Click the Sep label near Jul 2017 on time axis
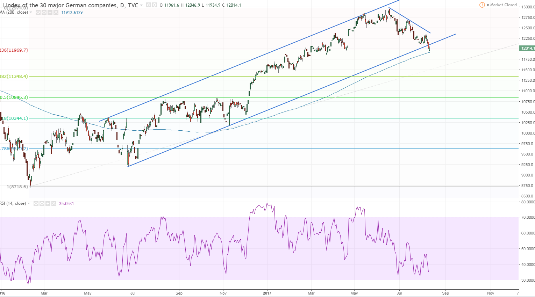Viewport: 535px width, 297px height. click(x=445, y=293)
